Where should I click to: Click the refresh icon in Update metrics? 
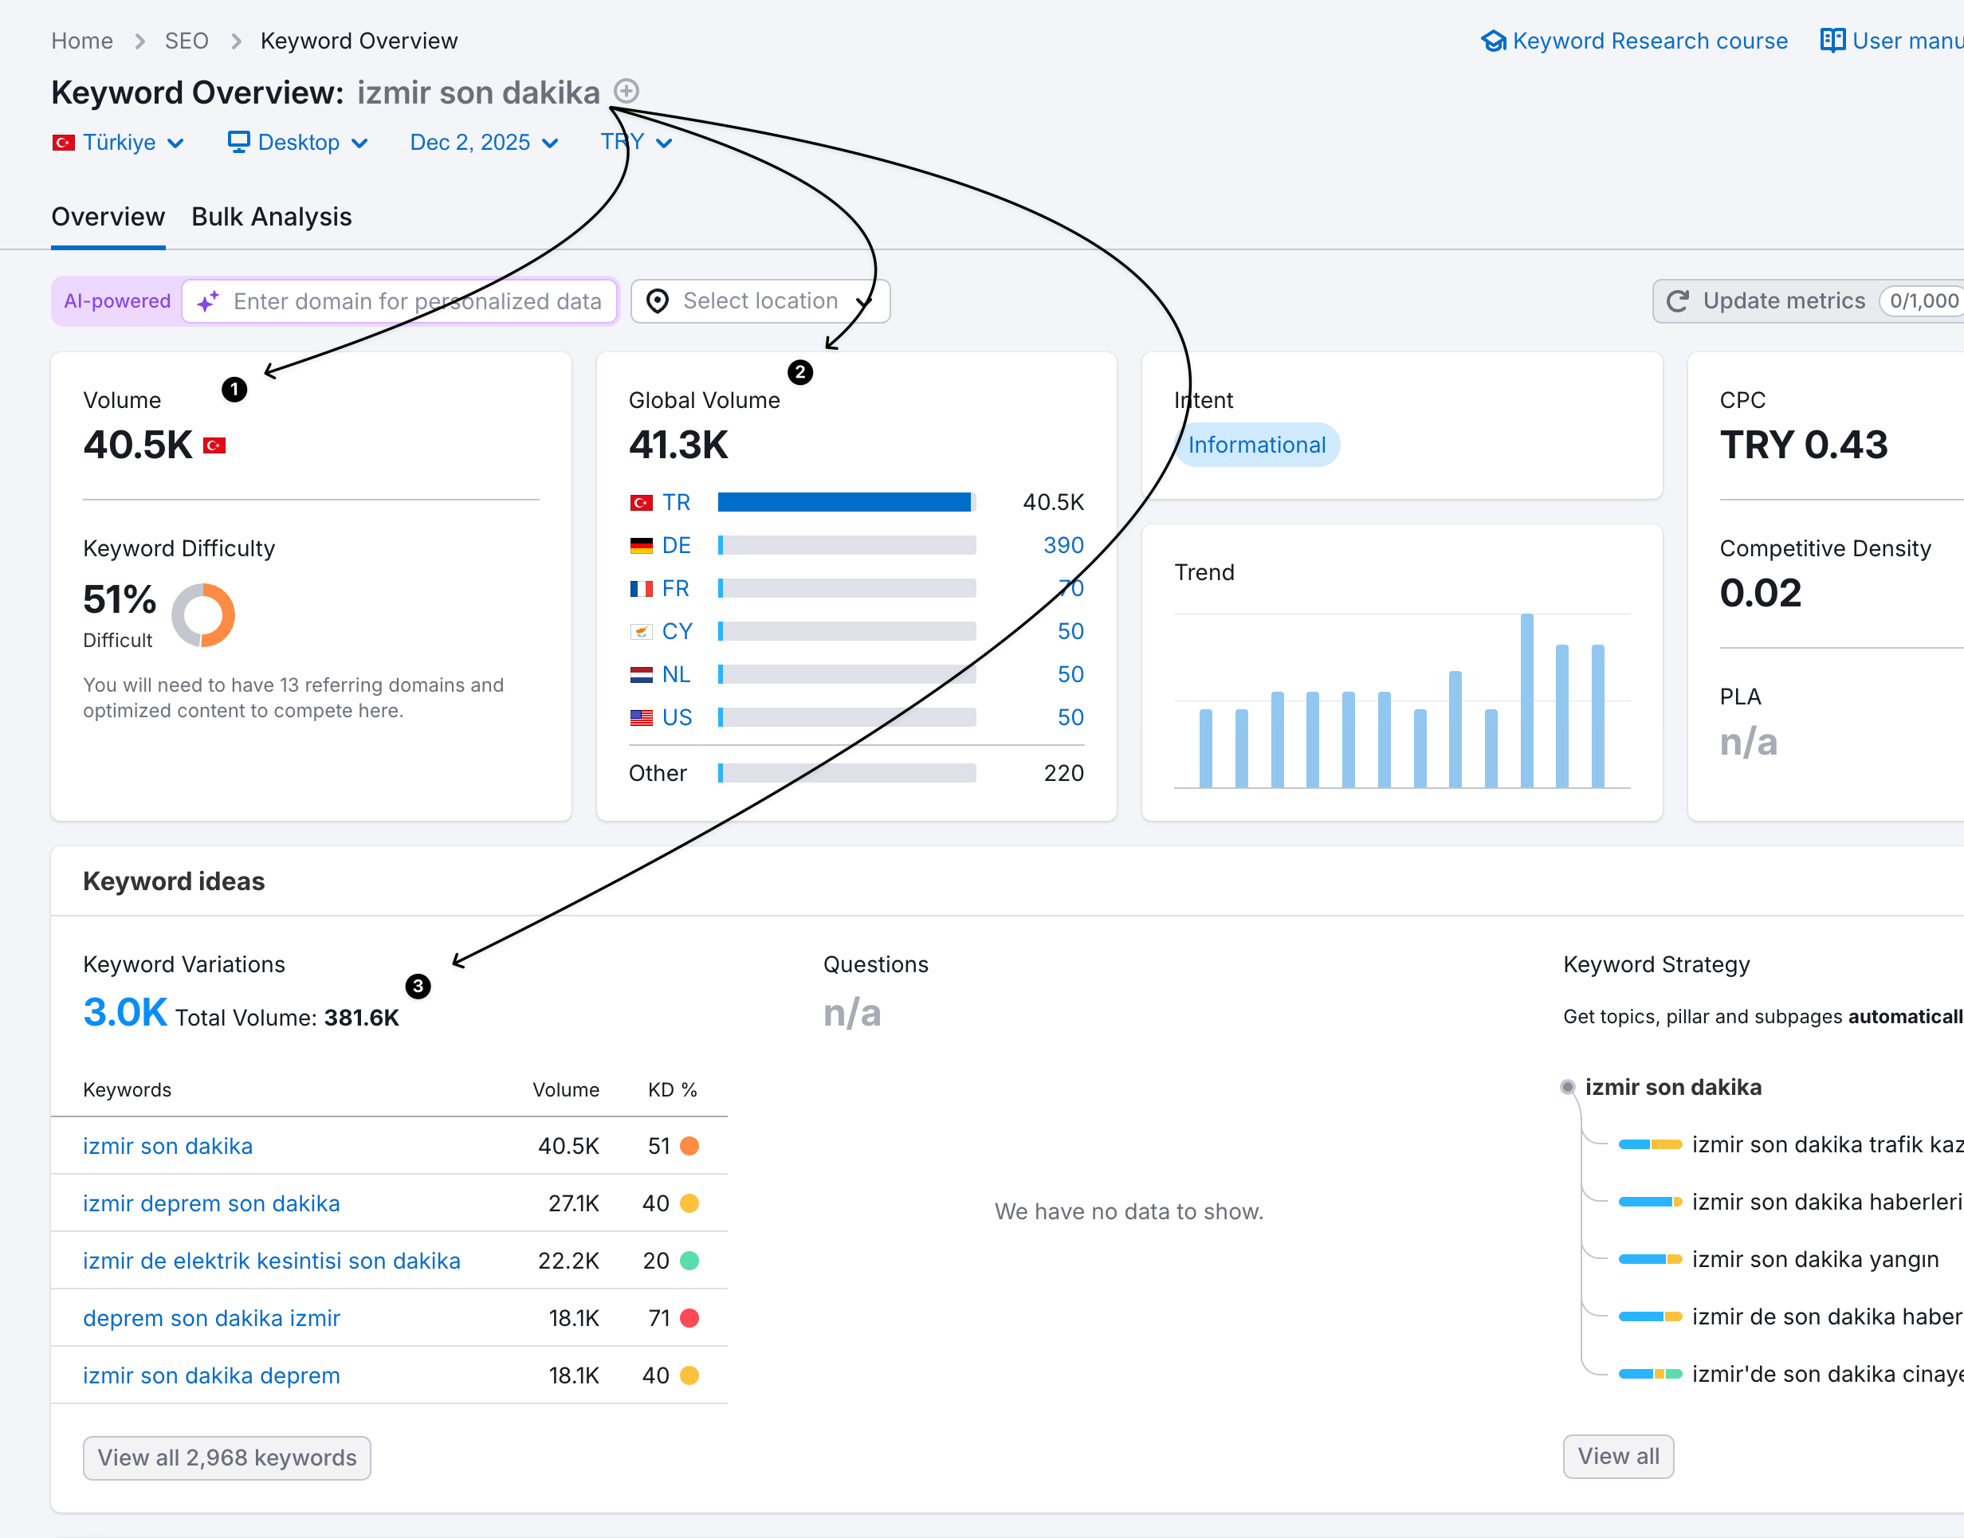[x=1677, y=300]
